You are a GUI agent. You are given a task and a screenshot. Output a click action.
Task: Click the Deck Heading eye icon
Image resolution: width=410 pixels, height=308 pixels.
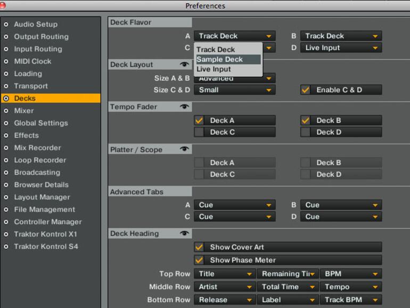184,233
